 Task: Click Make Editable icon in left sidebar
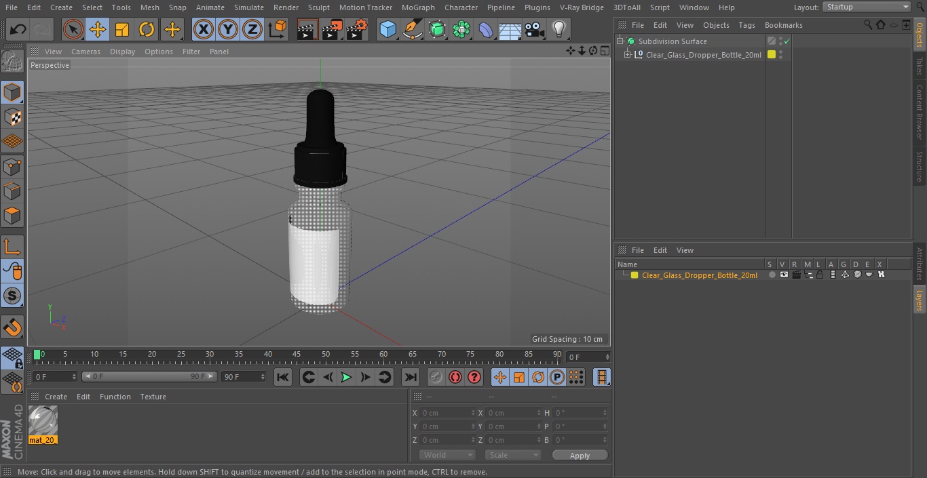pos(12,62)
